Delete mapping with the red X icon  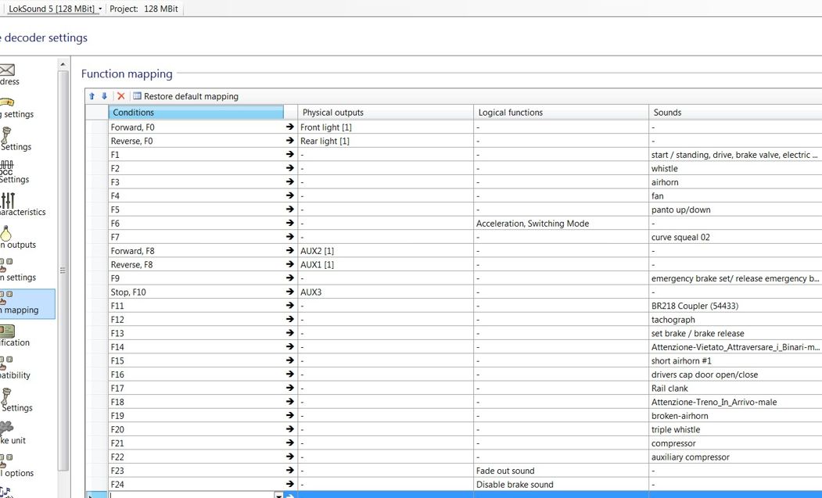[x=120, y=96]
